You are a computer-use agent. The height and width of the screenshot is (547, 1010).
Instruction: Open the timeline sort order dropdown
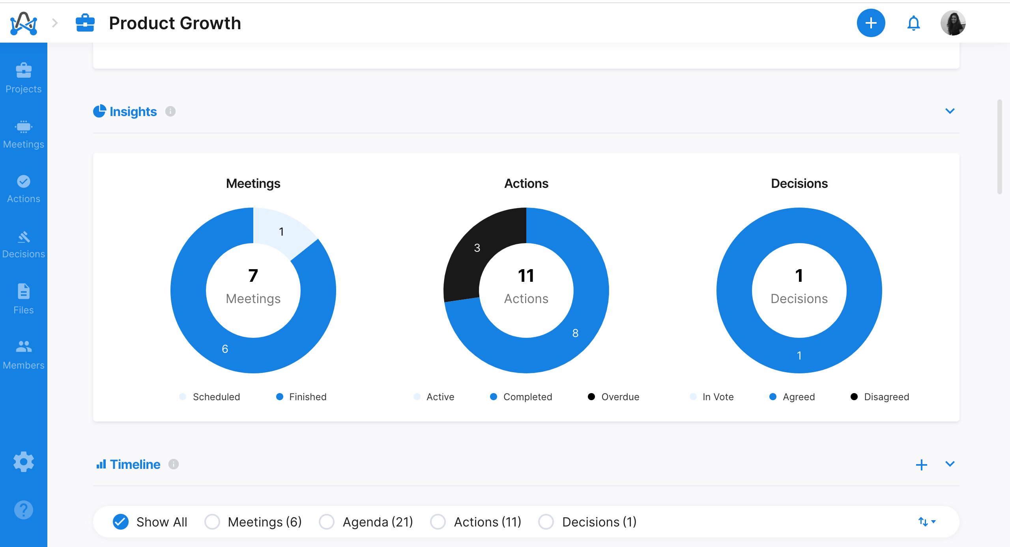pyautogui.click(x=927, y=522)
